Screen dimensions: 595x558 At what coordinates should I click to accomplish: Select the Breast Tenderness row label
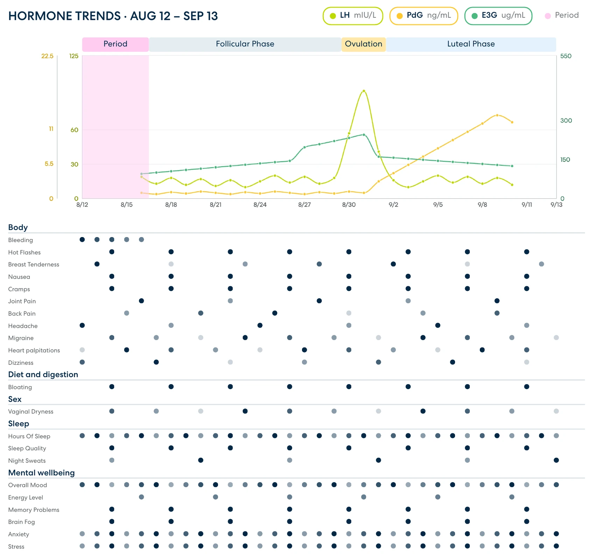coord(34,265)
